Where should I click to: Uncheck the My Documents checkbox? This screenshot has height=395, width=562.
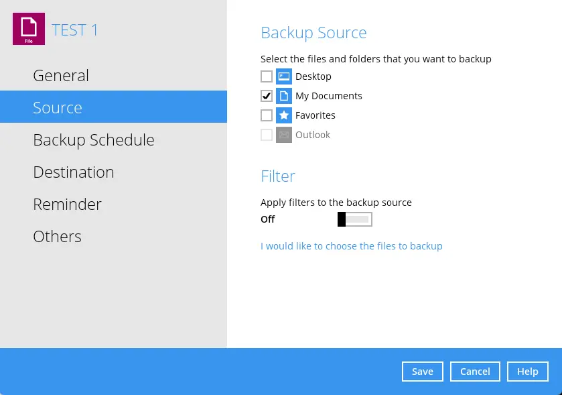click(267, 95)
